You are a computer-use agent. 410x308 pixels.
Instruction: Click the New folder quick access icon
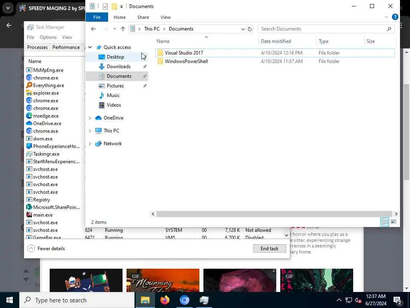point(114,6)
